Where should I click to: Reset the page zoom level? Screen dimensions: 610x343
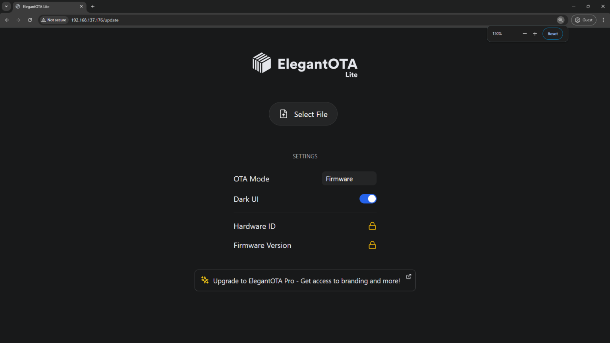tap(552, 34)
